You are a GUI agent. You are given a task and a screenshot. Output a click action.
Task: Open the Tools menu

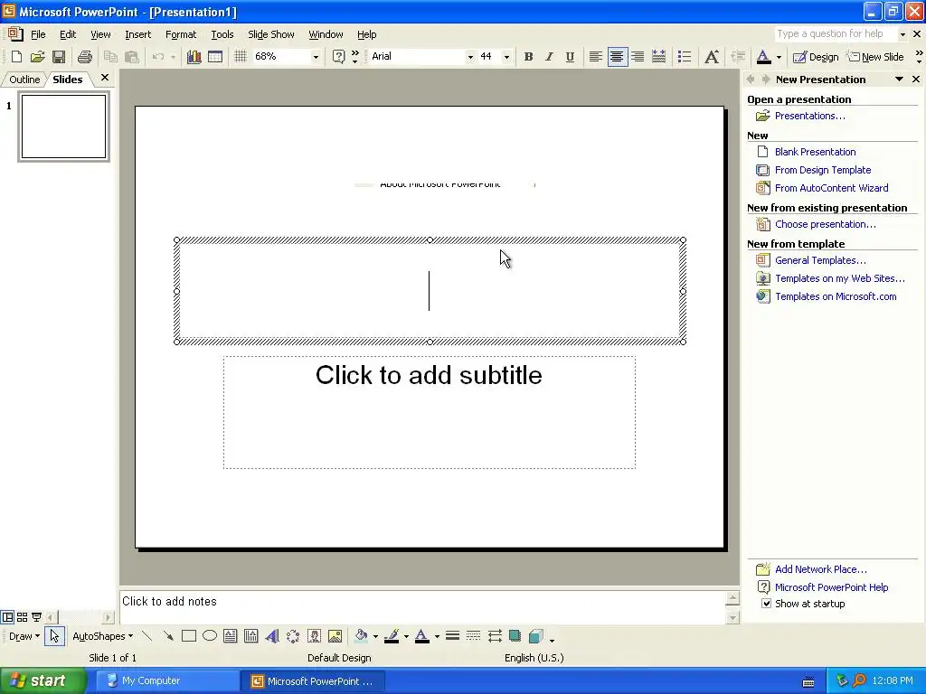click(222, 34)
